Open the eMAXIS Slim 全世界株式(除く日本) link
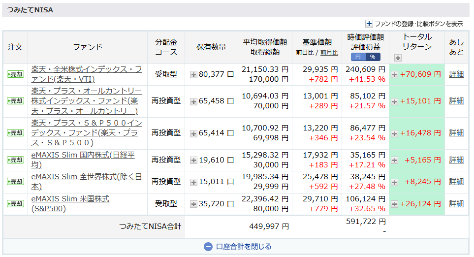Viewport: 474px width, 257px height. pos(87,181)
